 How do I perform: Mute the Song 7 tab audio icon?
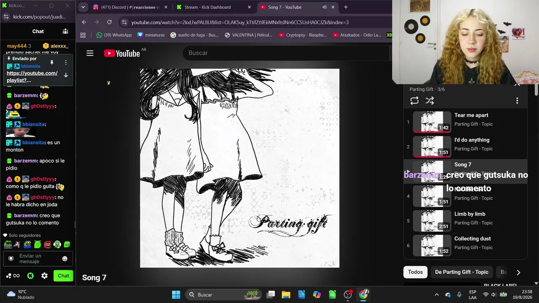324,7
